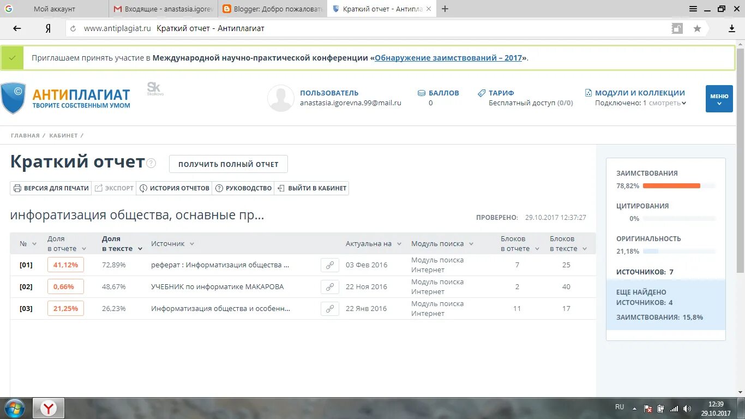Click the Антиплагиат shield logo
The width and height of the screenshot is (745, 419).
coord(13,98)
